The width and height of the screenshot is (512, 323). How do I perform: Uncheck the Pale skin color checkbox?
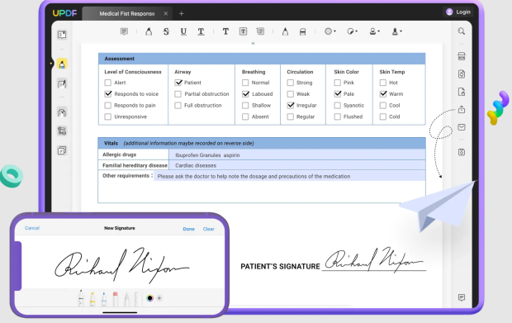tap(338, 93)
